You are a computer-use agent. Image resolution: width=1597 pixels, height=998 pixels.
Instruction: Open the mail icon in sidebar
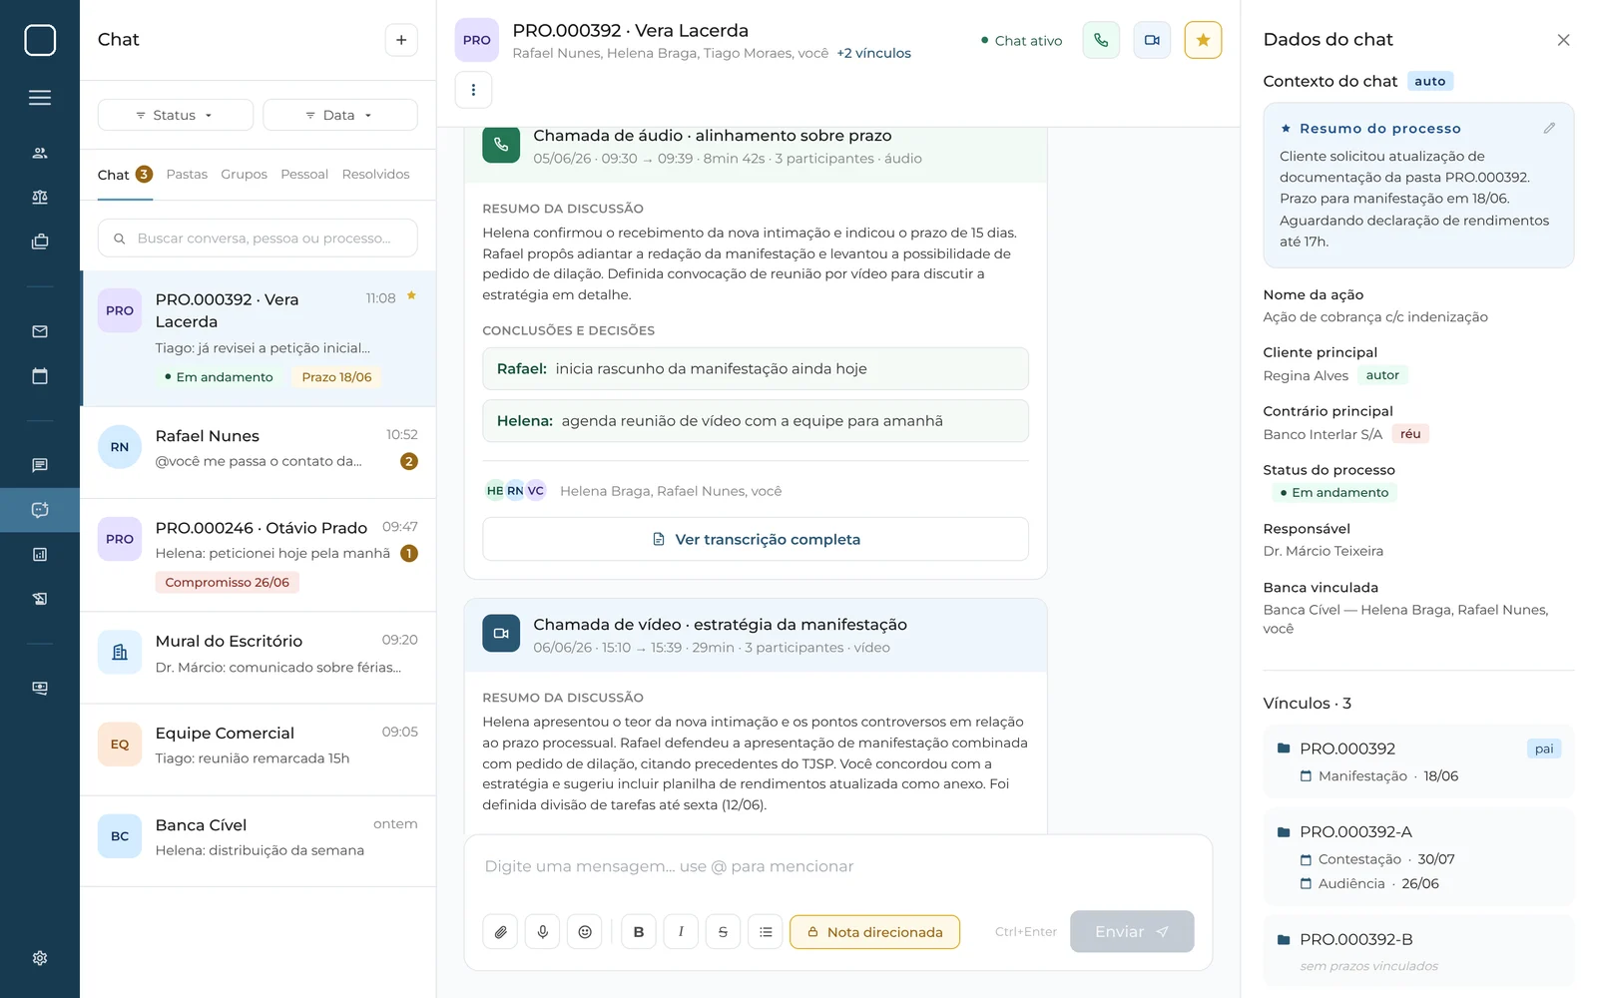tap(40, 331)
